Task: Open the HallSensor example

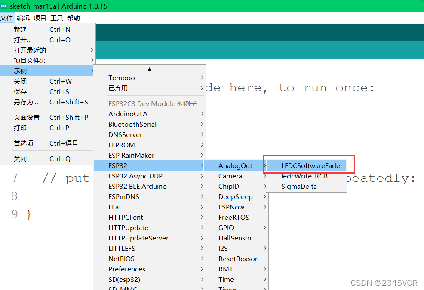Action: pos(236,238)
